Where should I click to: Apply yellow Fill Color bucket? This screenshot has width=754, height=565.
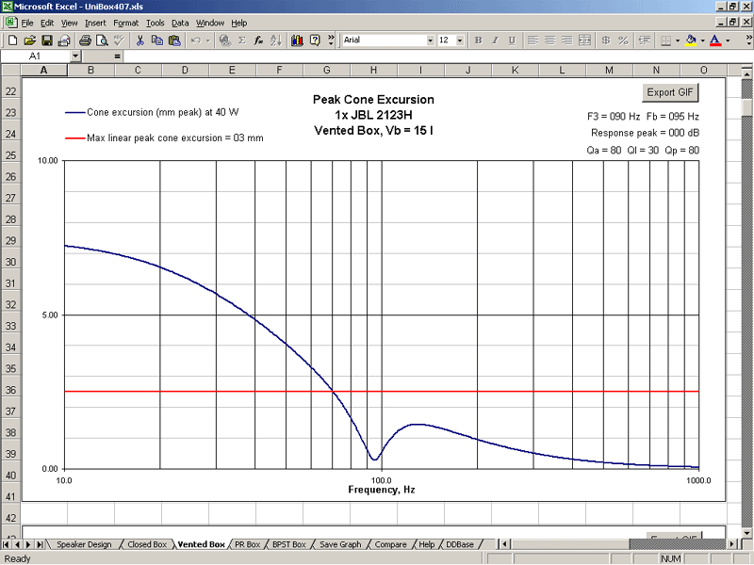[x=691, y=40]
